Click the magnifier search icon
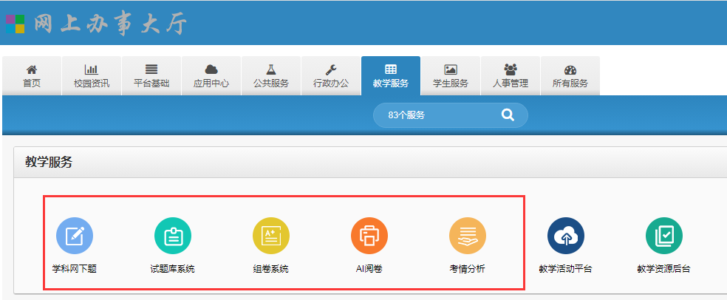The width and height of the screenshot is (727, 300). coord(508,115)
